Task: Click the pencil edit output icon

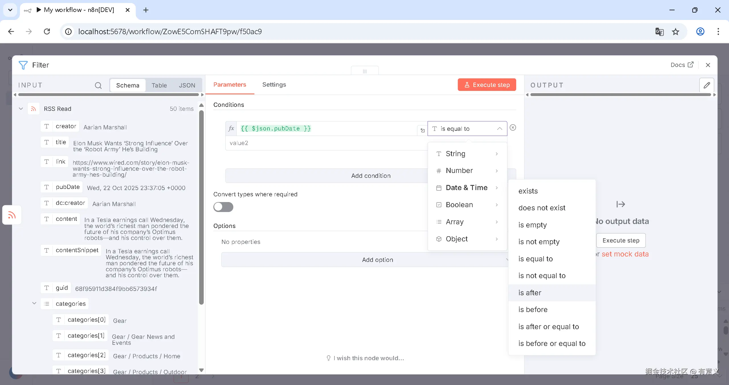Action: click(707, 85)
